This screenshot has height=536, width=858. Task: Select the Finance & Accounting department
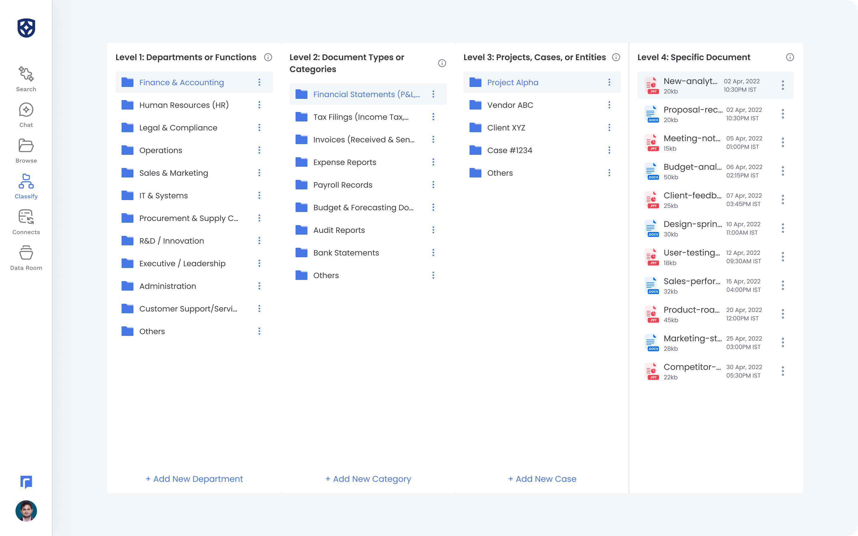194,82
